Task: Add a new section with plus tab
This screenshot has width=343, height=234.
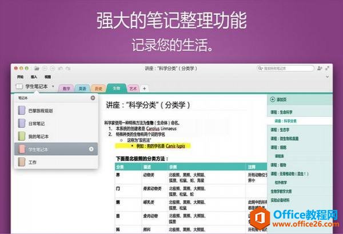Action: tap(144, 89)
